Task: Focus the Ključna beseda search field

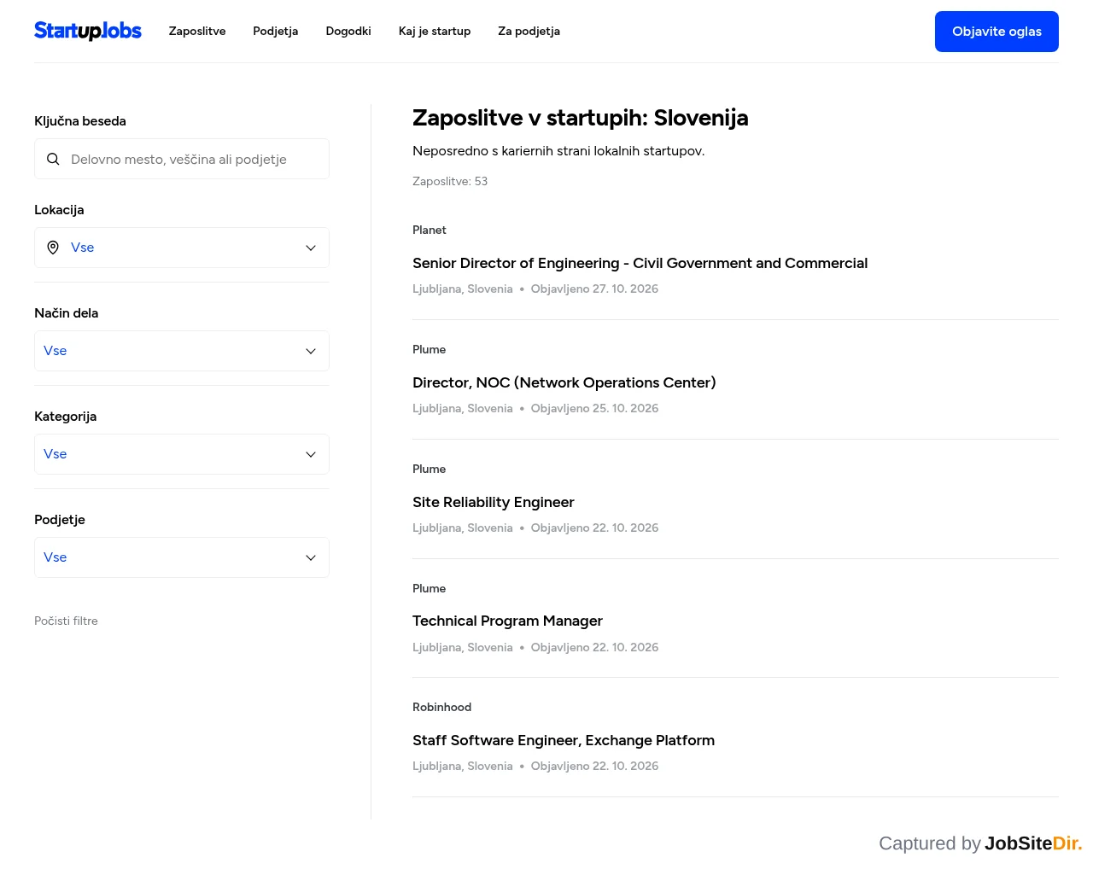Action: click(x=182, y=159)
